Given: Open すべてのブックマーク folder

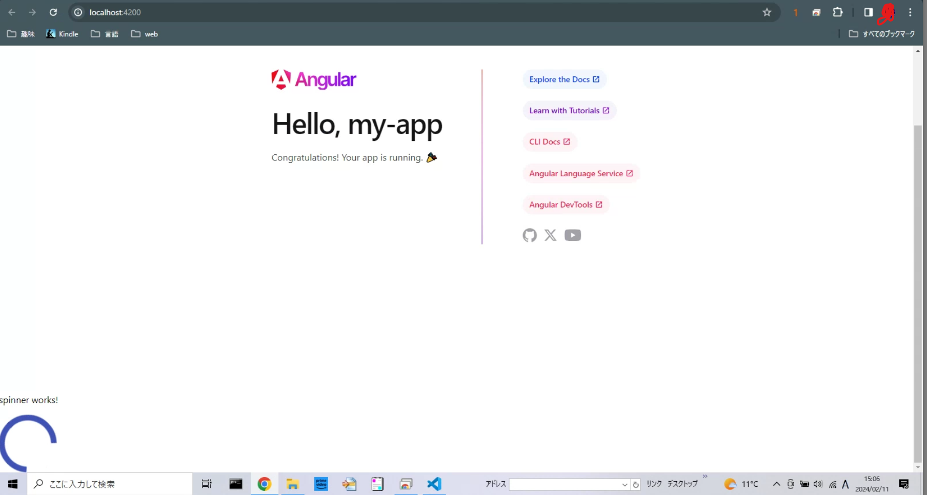Looking at the screenshot, I should 882,34.
